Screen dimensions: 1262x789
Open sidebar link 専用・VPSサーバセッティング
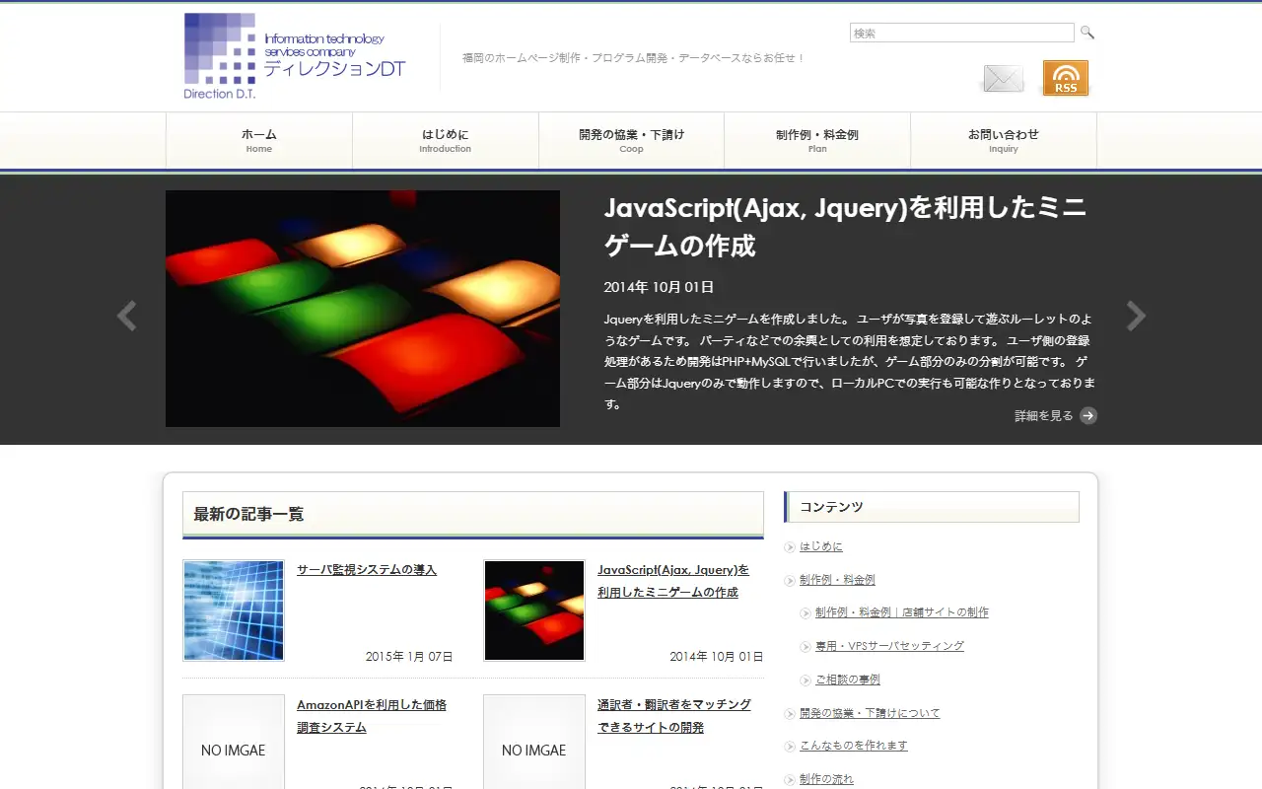(889, 646)
